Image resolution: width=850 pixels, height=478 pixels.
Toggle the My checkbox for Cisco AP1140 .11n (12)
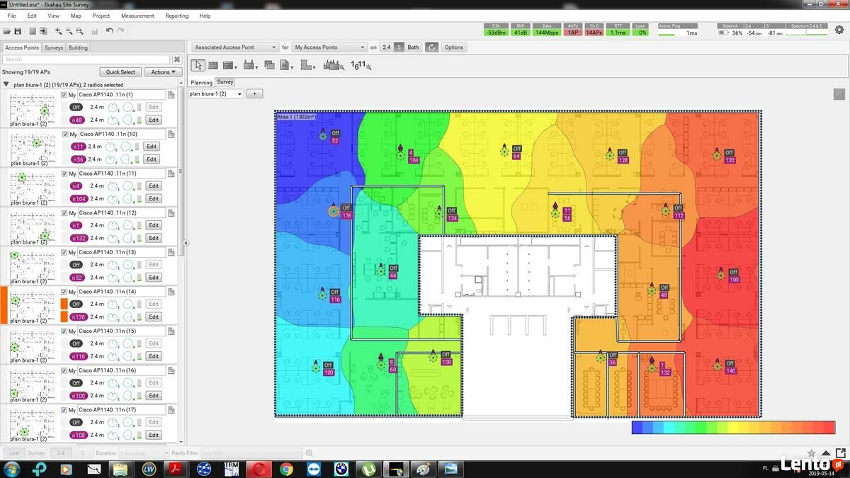coord(65,213)
